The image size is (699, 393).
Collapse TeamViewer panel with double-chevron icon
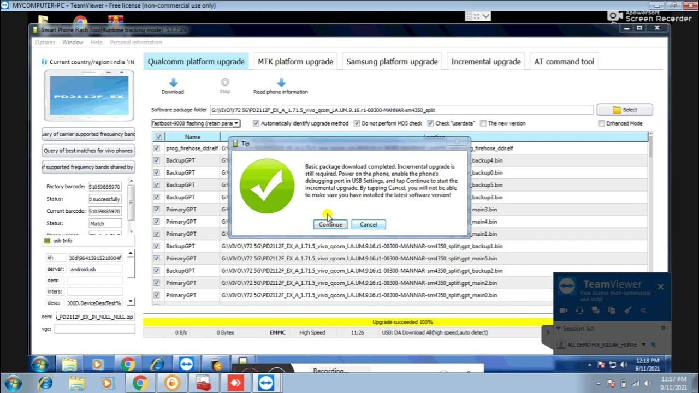[x=643, y=310]
